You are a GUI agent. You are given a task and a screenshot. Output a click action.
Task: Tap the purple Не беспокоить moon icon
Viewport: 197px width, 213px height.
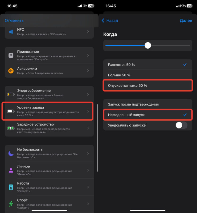[11, 153]
